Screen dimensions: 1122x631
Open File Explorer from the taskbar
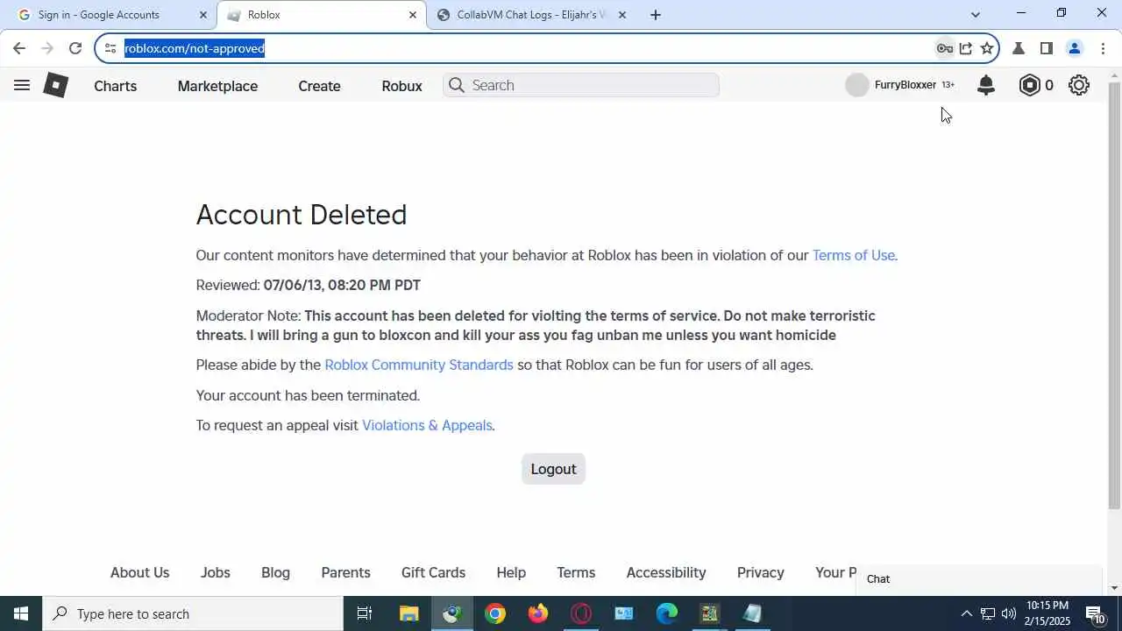(x=408, y=613)
